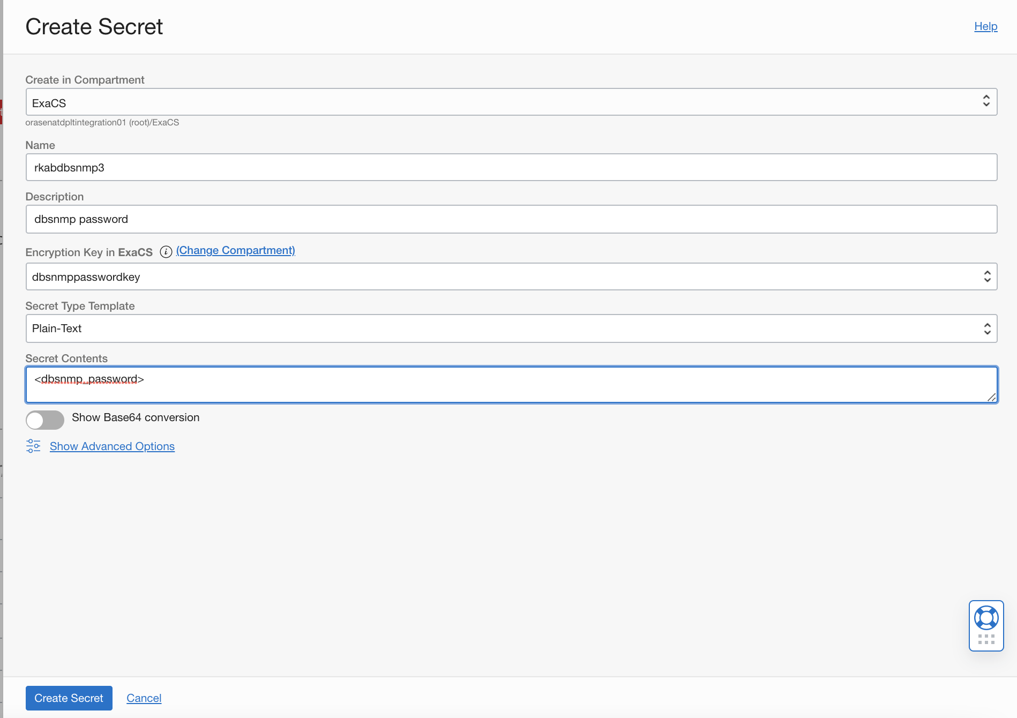The width and height of the screenshot is (1017, 718).
Task: Click into the Secret Contents text area
Action: click(511, 385)
